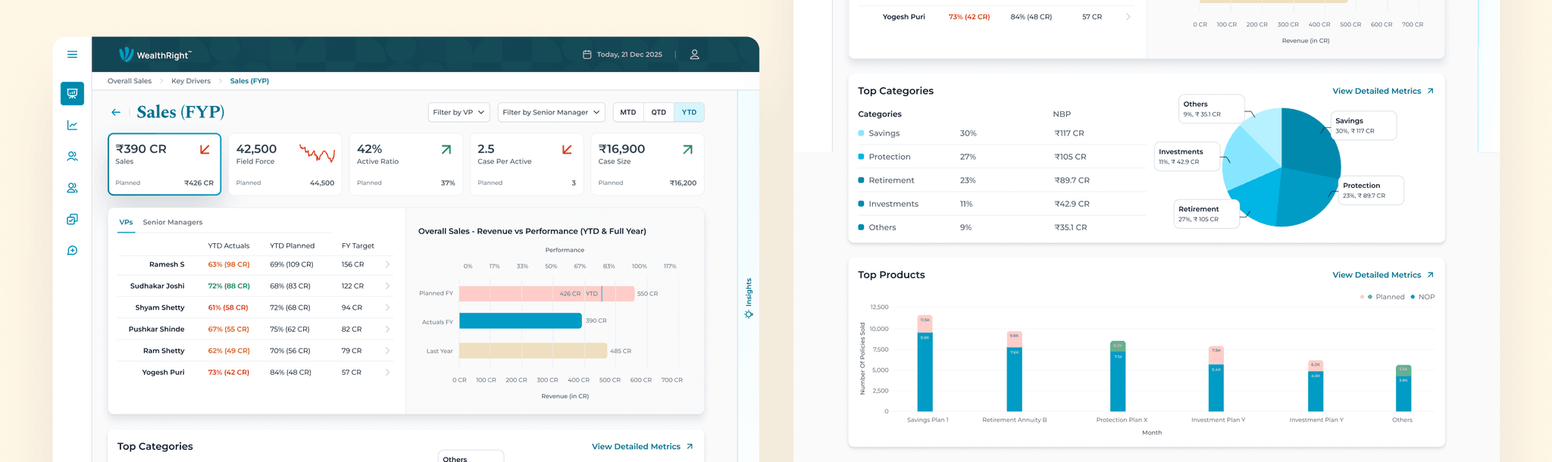The height and width of the screenshot is (462, 1552).
Task: Click the Retirement Annuity B bar in Top Products
Action: [1014, 372]
